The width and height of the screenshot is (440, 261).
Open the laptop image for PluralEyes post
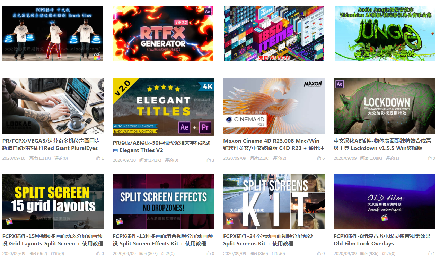click(x=53, y=106)
